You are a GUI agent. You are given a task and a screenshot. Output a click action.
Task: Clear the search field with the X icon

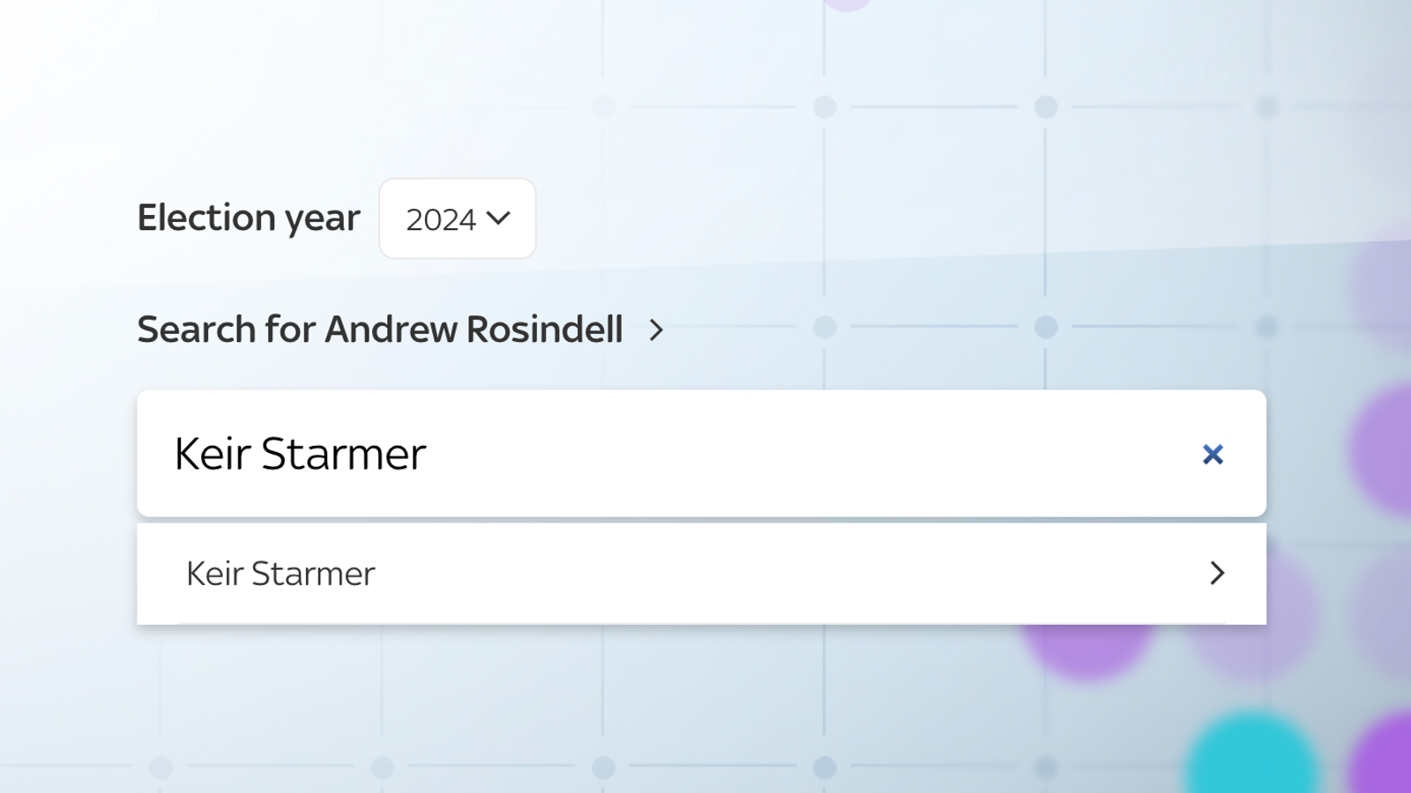pos(1213,455)
